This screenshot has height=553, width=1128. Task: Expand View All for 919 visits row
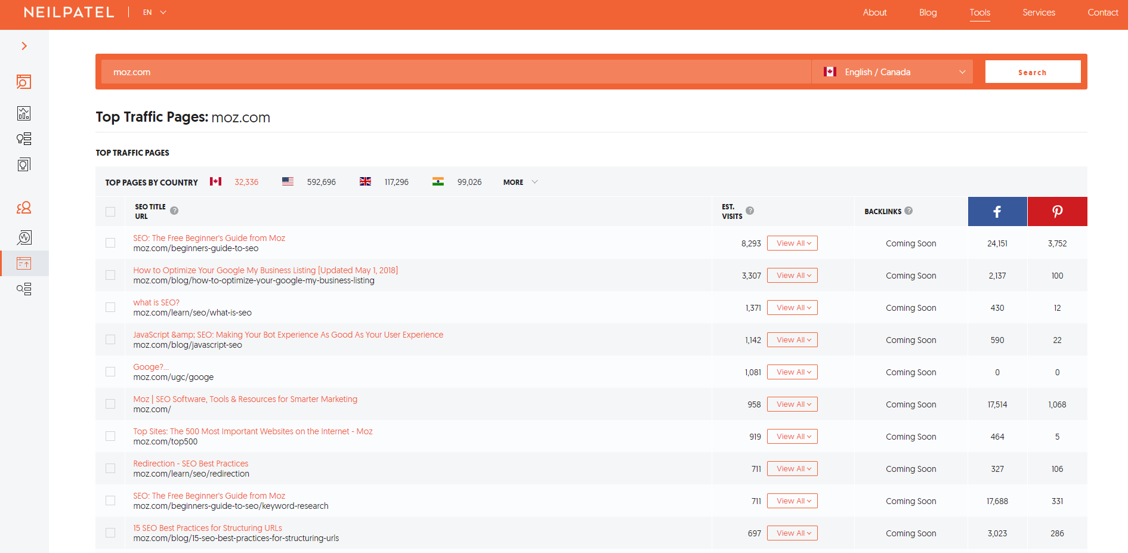792,437
